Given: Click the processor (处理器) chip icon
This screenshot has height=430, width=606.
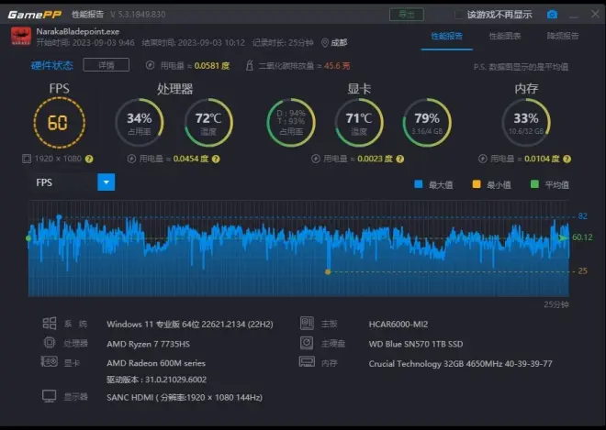Looking at the screenshot, I should (49, 342).
